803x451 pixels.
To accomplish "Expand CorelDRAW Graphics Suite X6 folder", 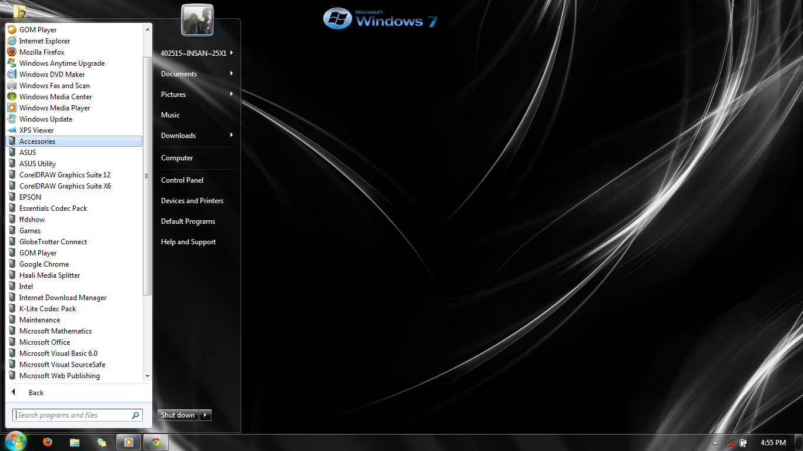I will click(73, 186).
